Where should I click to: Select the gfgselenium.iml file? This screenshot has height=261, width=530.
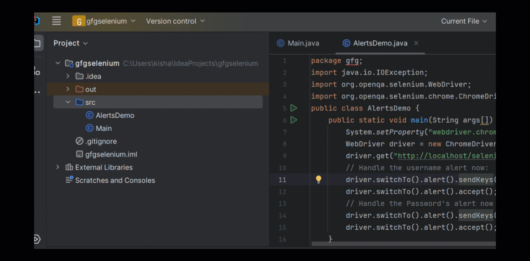pyautogui.click(x=111, y=154)
